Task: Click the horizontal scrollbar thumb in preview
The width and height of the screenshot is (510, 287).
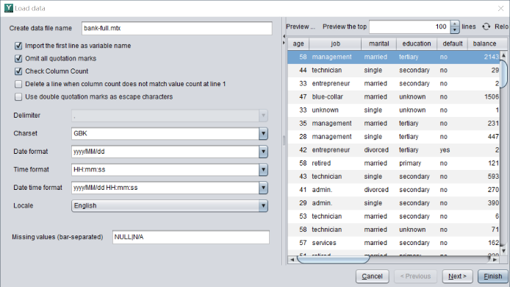Action: coord(333,260)
